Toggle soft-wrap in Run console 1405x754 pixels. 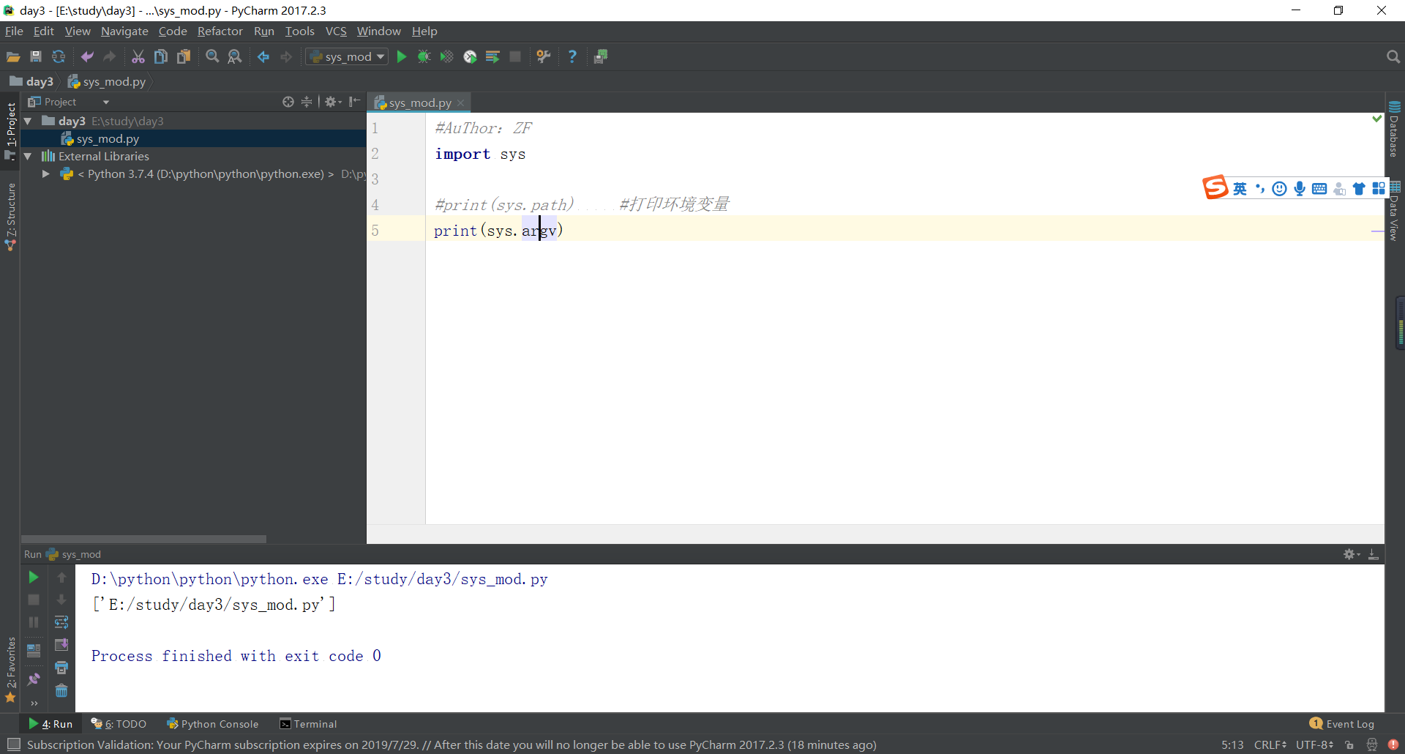[61, 622]
